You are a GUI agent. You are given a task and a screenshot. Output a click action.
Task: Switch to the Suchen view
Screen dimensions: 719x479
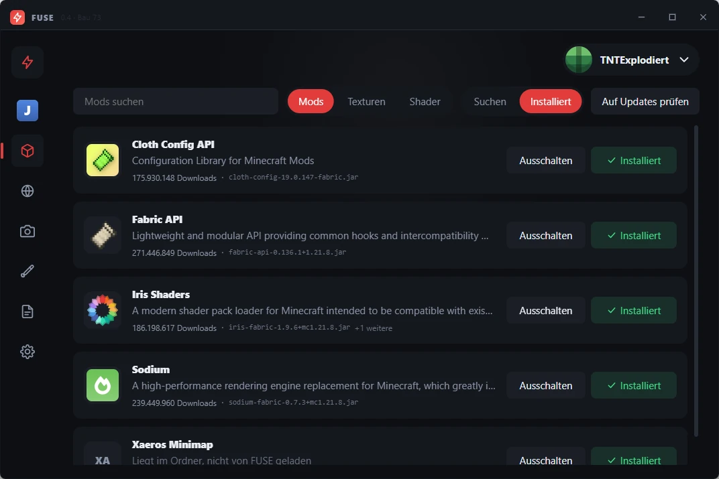click(x=490, y=102)
